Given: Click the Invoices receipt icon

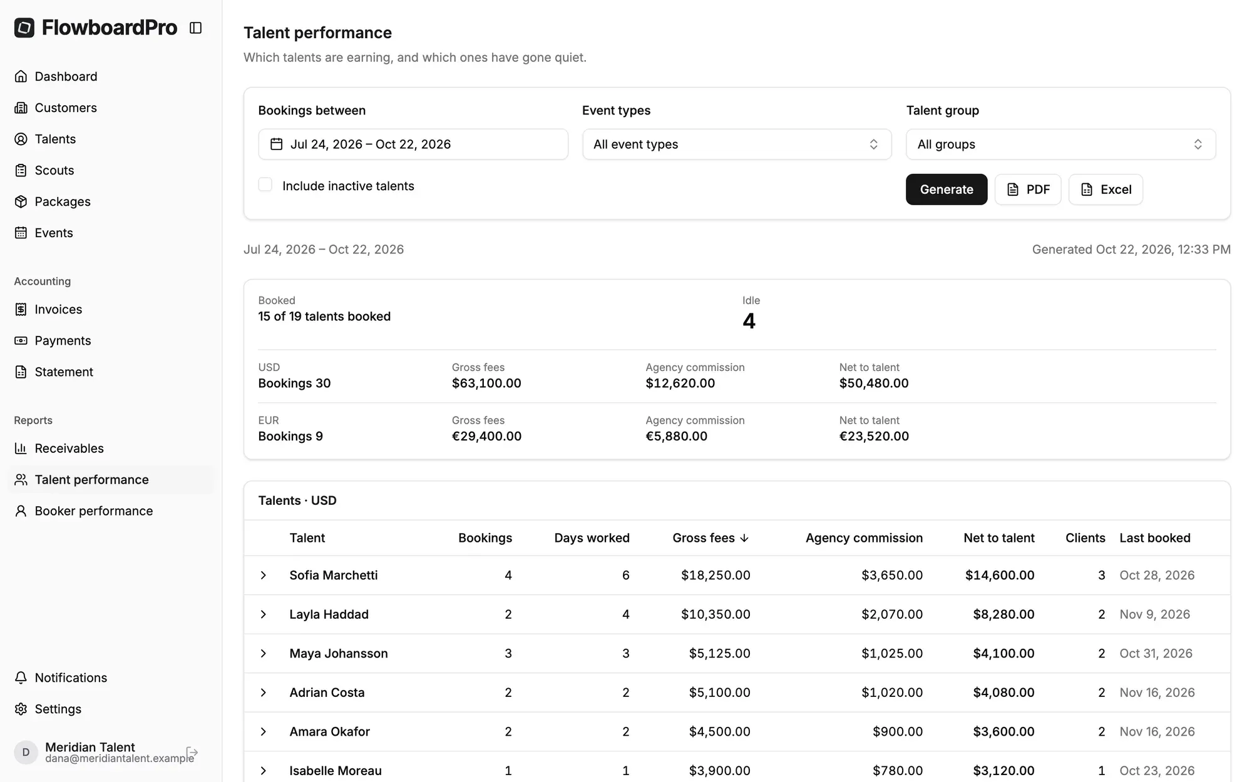Looking at the screenshot, I should (21, 309).
